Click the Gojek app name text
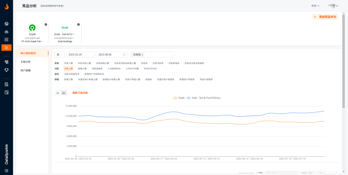This screenshot has height=175, width=348. pos(32,34)
